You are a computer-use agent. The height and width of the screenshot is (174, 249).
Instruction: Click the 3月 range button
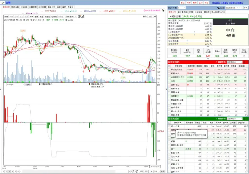coord(141,171)
